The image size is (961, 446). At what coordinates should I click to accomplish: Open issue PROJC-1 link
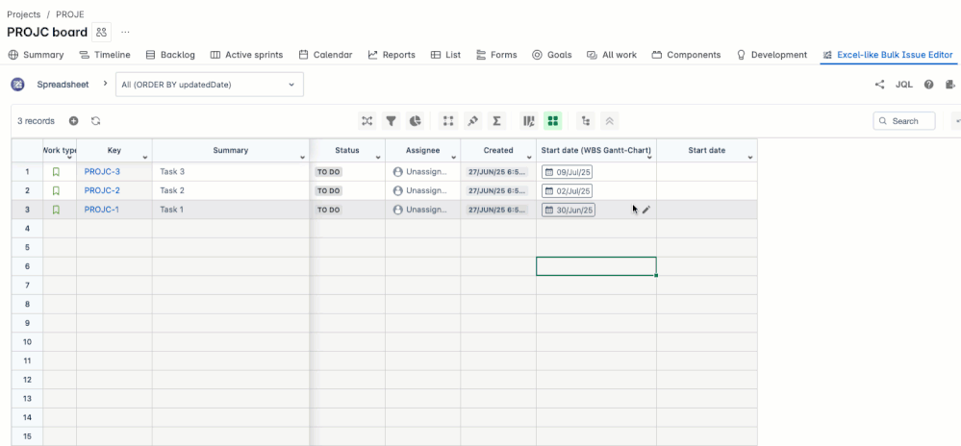[x=102, y=210]
